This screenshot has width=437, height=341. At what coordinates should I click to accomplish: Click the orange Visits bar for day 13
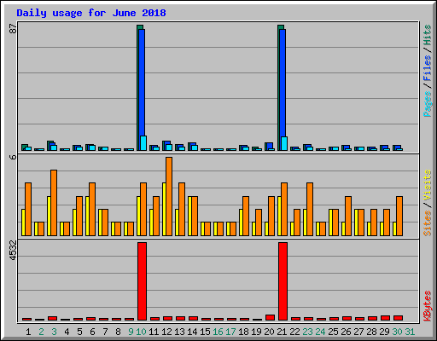tap(182, 209)
